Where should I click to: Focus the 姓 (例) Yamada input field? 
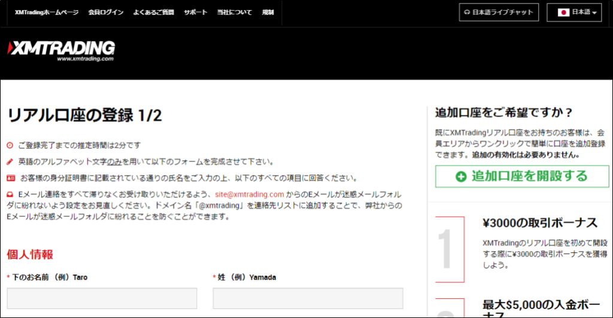308,298
